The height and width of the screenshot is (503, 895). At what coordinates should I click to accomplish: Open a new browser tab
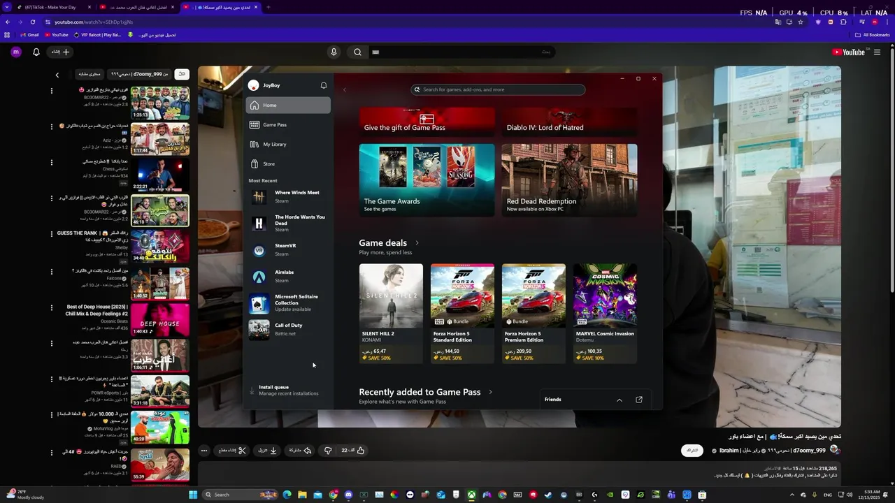(268, 7)
